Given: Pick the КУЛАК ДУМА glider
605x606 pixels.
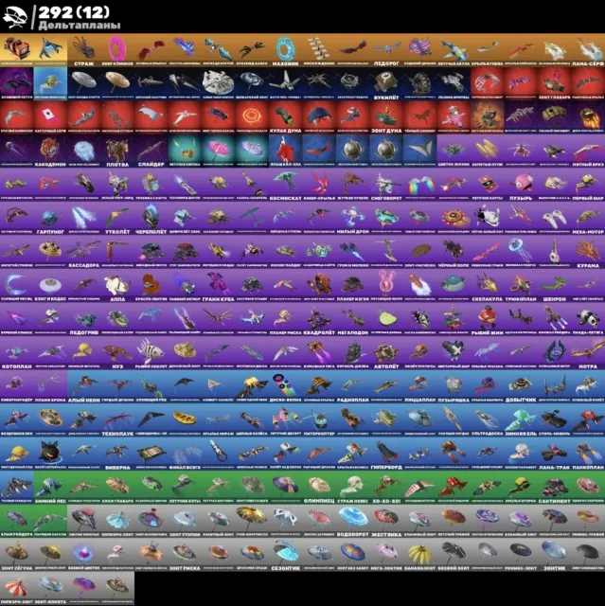Looking at the screenshot, I should tap(286, 117).
